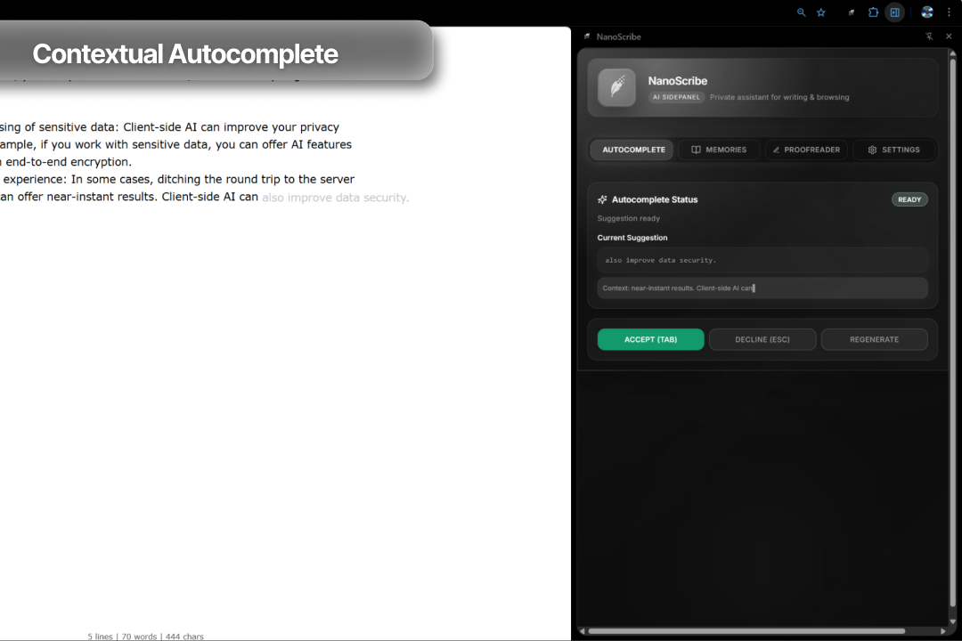Open the Extensions puzzle icon
The width and height of the screenshot is (962, 641).
coord(873,12)
